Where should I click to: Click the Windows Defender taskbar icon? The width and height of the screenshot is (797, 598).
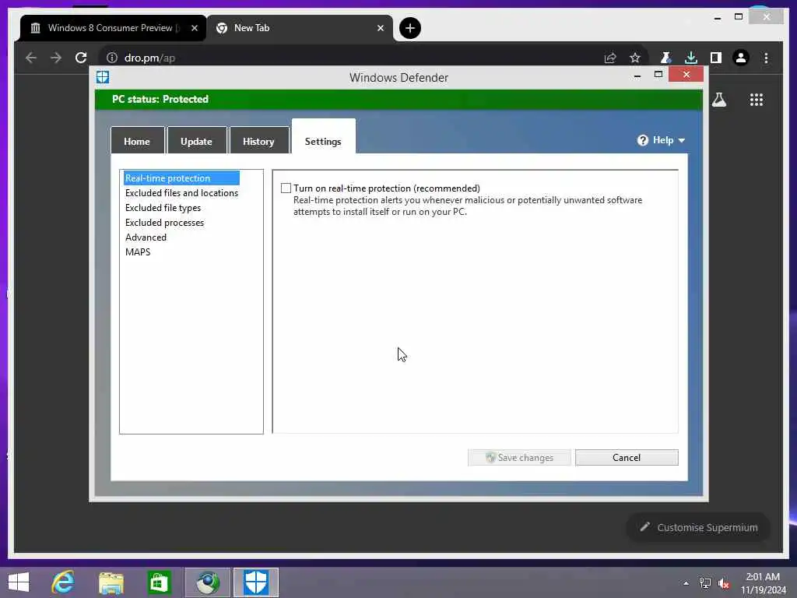[255, 582]
